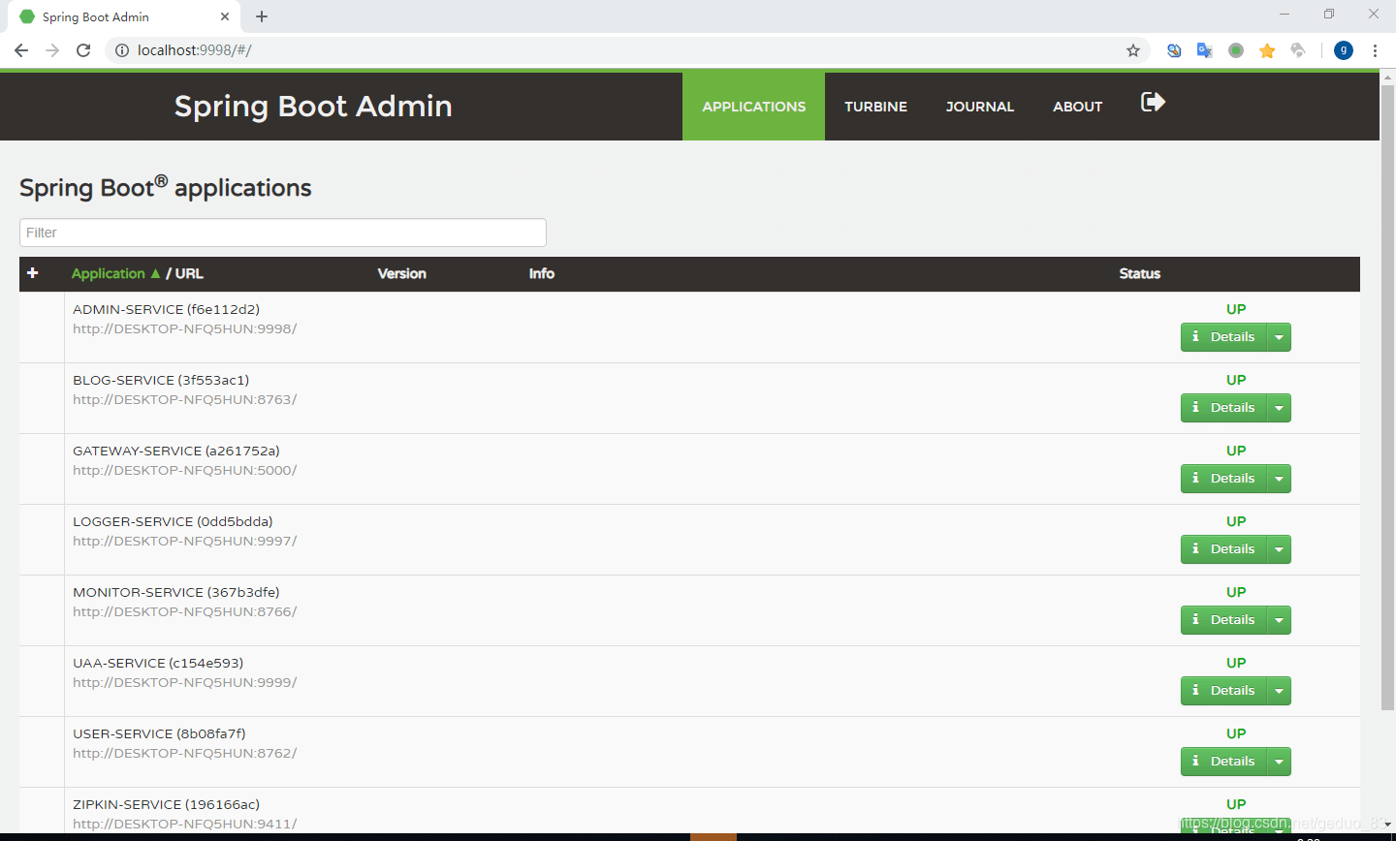Viewport: 1396px width, 841px height.
Task: Go back with browser back arrow
Action: coord(21,50)
